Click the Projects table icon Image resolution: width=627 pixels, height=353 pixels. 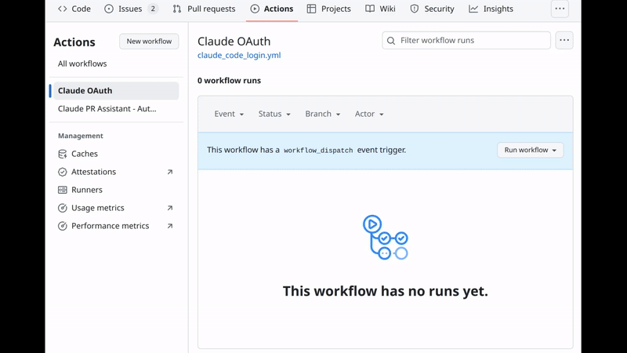pyautogui.click(x=311, y=9)
